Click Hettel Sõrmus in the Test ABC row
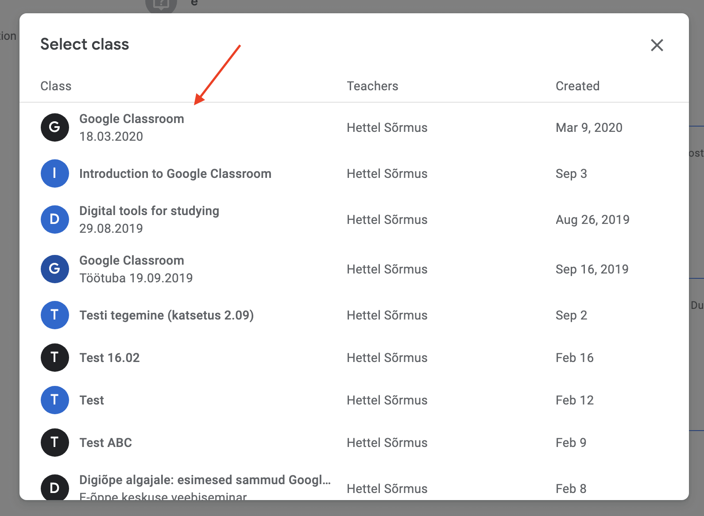The height and width of the screenshot is (516, 704). 387,443
